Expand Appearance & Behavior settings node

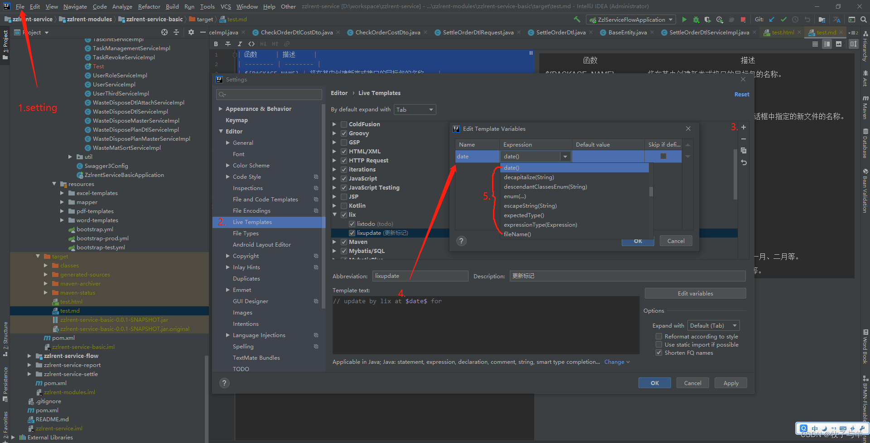click(x=221, y=109)
